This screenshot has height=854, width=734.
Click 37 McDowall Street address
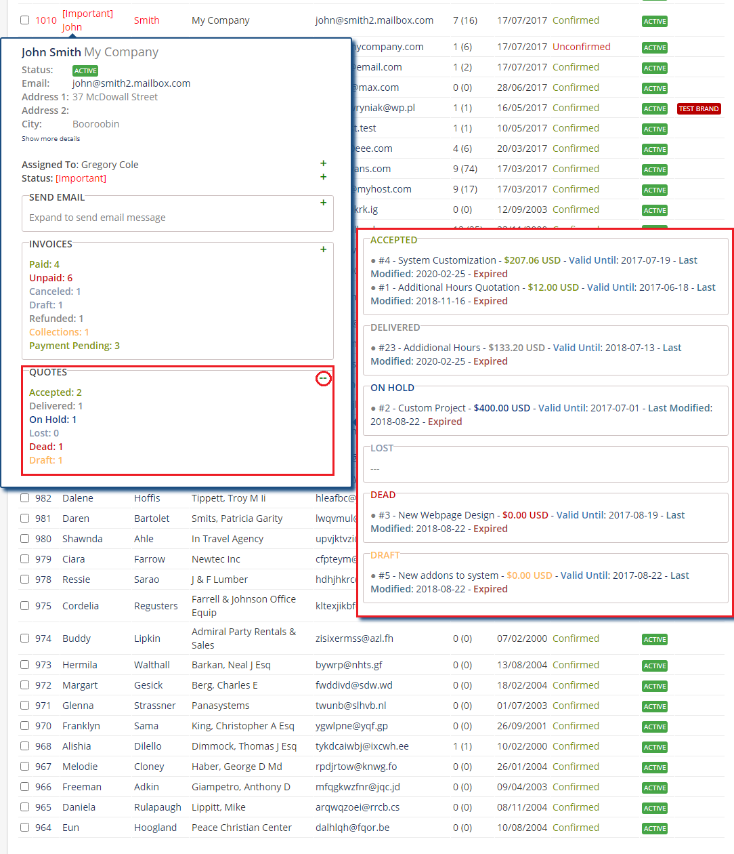[115, 97]
